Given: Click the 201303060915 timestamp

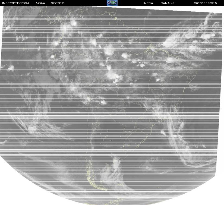Looking at the screenshot, I should pyautogui.click(x=206, y=3).
